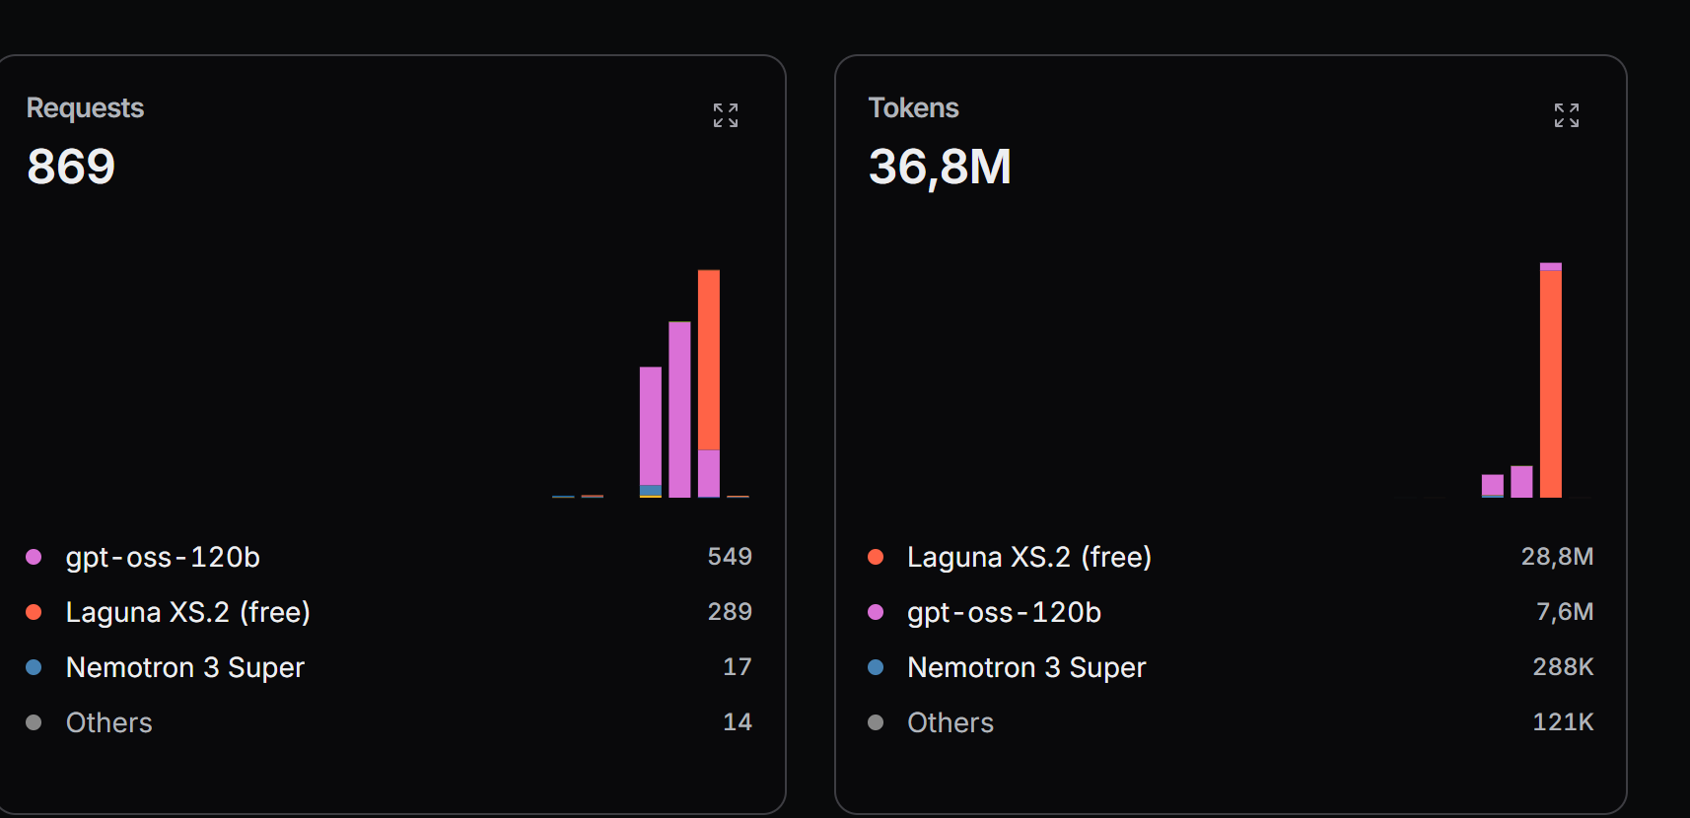Screen dimensions: 1690x818
Task: Click the total tokens value "36,8M"
Action: (x=940, y=166)
